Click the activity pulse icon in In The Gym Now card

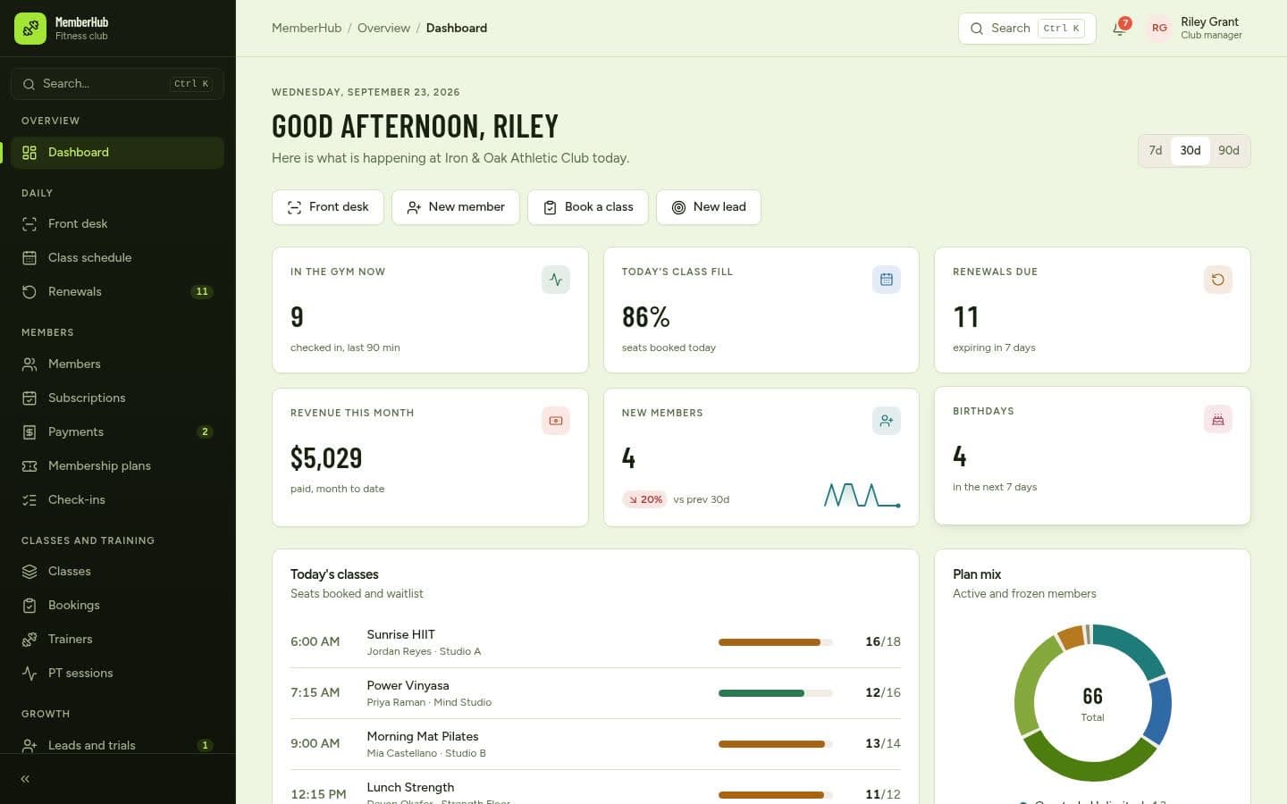coord(556,280)
